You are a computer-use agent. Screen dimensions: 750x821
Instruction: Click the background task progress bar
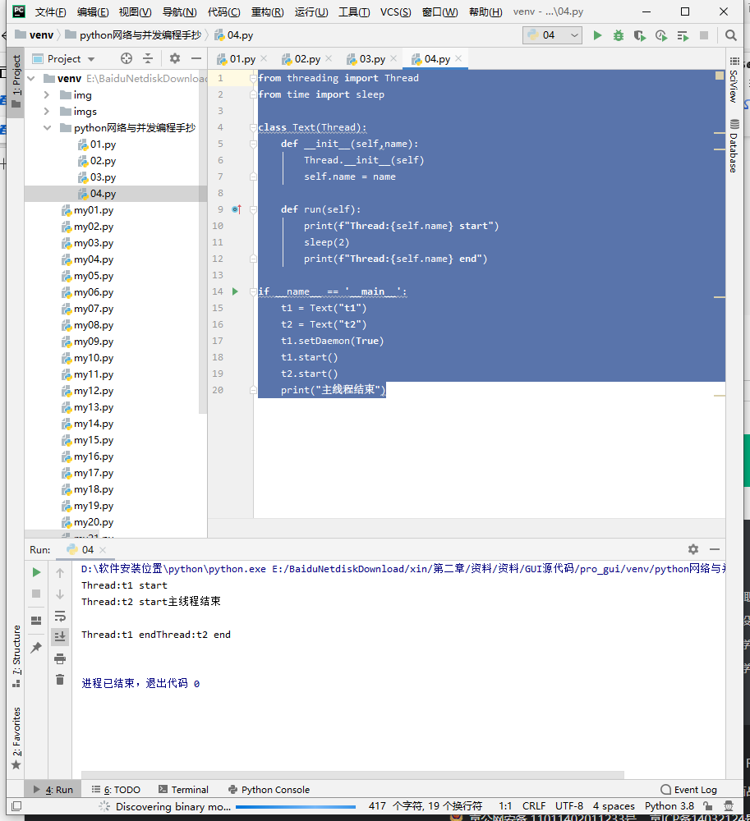(x=296, y=806)
